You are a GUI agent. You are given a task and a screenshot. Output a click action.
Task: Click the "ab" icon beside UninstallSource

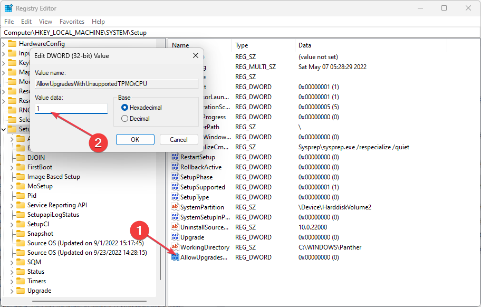click(x=175, y=227)
